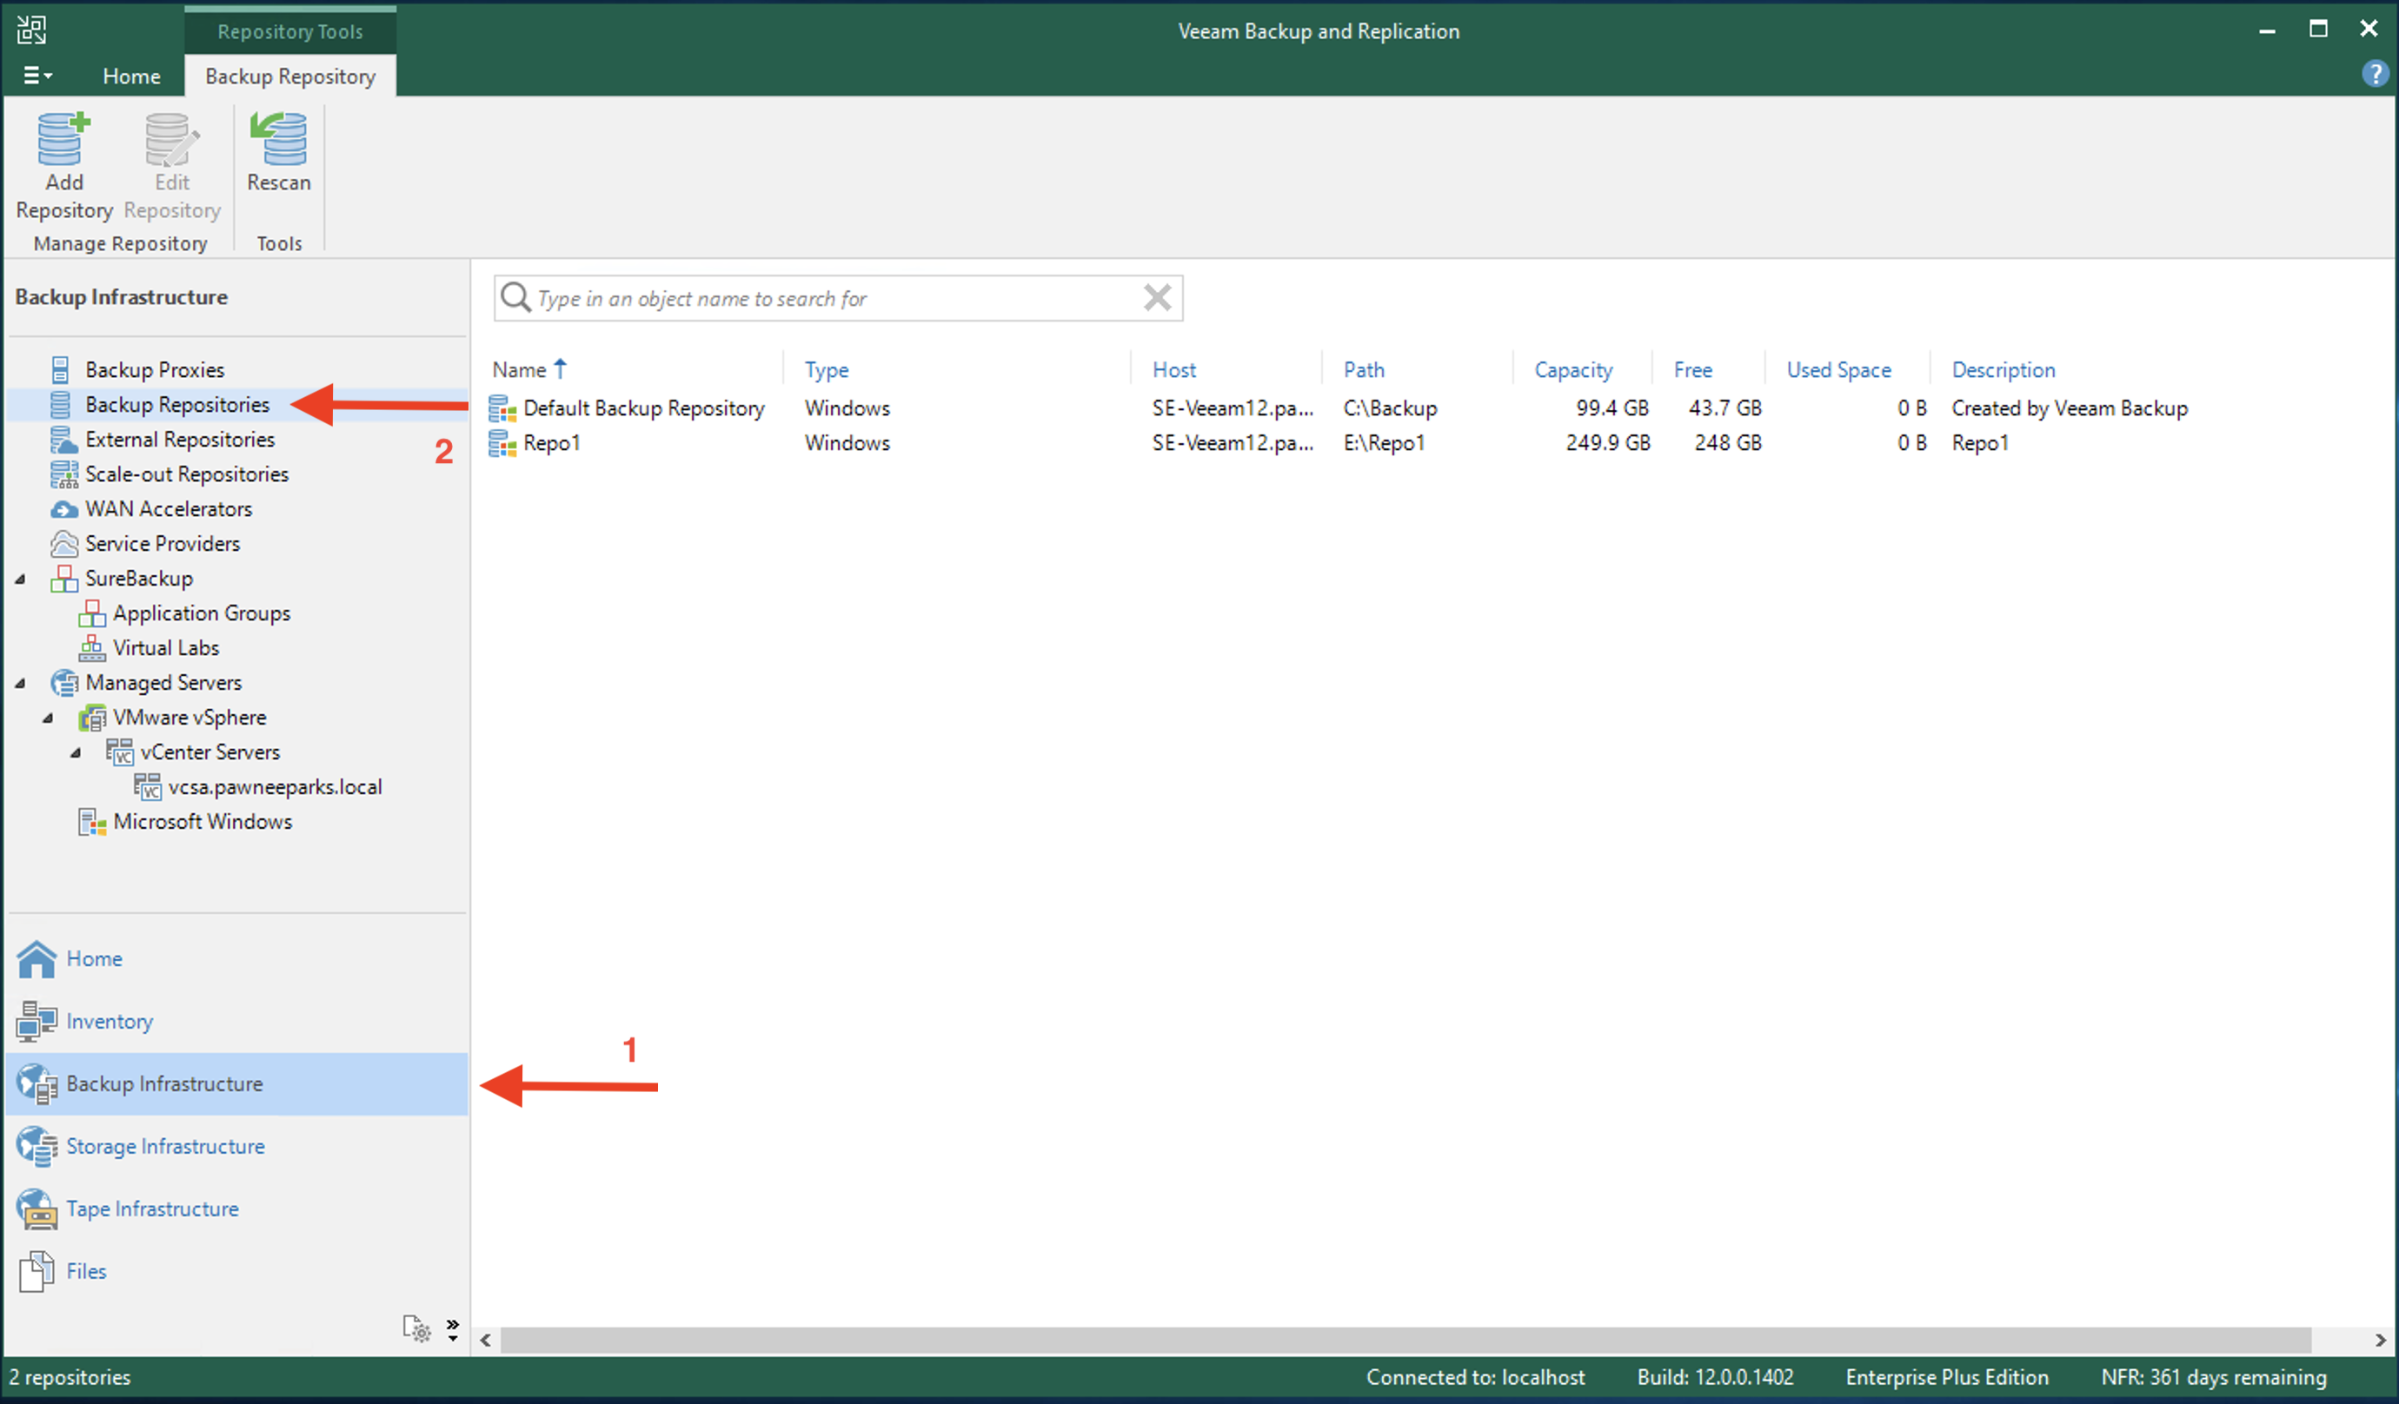This screenshot has height=1404, width=2399.
Task: Click the Repository Tools contextual tab
Action: click(290, 31)
